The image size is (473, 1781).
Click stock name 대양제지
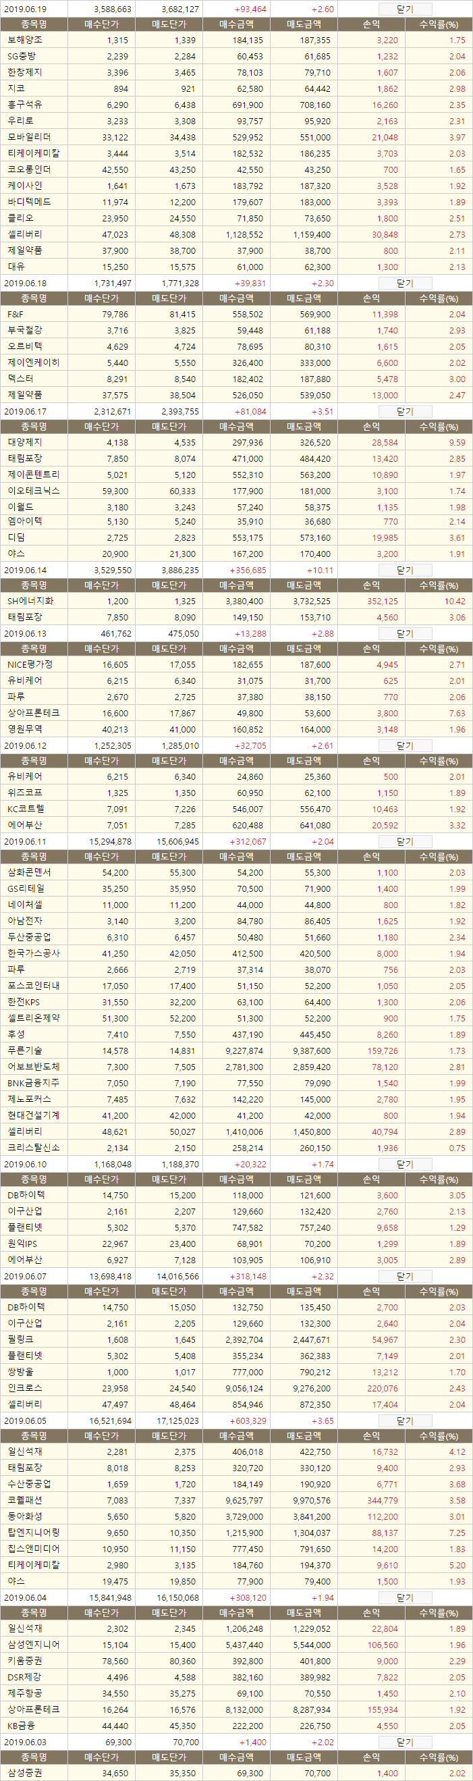pos(24,442)
